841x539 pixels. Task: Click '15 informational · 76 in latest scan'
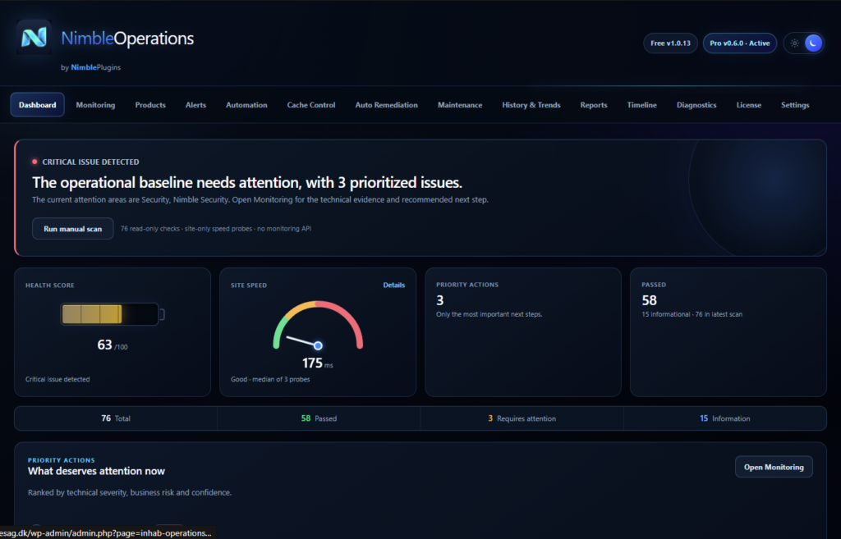click(x=692, y=314)
